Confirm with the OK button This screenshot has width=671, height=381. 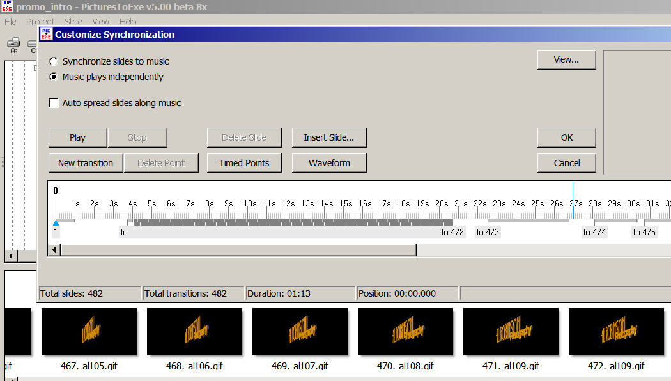[567, 137]
